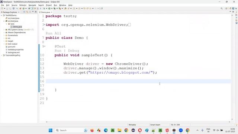Open Opera browser from the taskbar
The image size is (238, 134).
pyautogui.click(x=140, y=130)
